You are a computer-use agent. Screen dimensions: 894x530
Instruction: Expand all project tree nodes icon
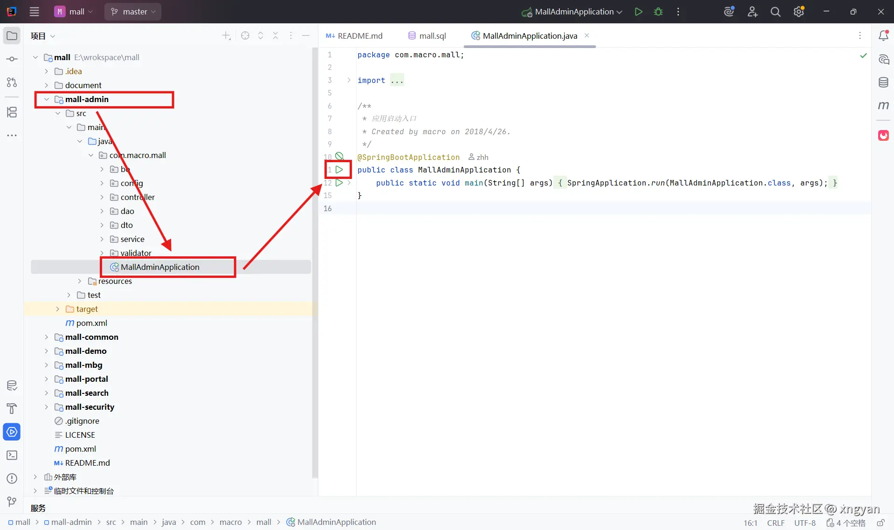261,36
